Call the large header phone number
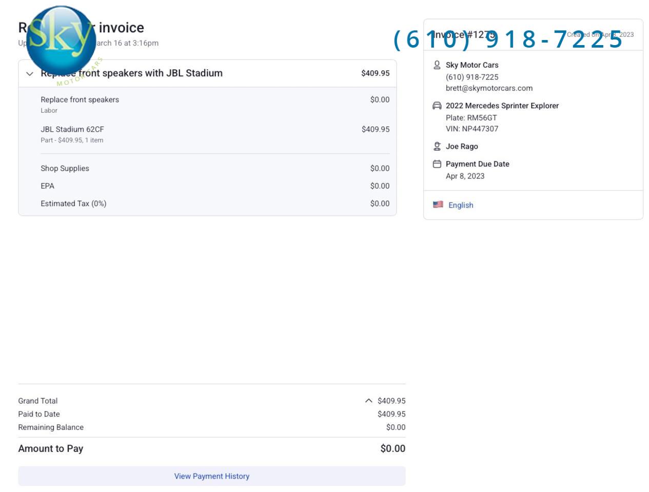Image resolution: width=649 pixels, height=492 pixels. 508,39
